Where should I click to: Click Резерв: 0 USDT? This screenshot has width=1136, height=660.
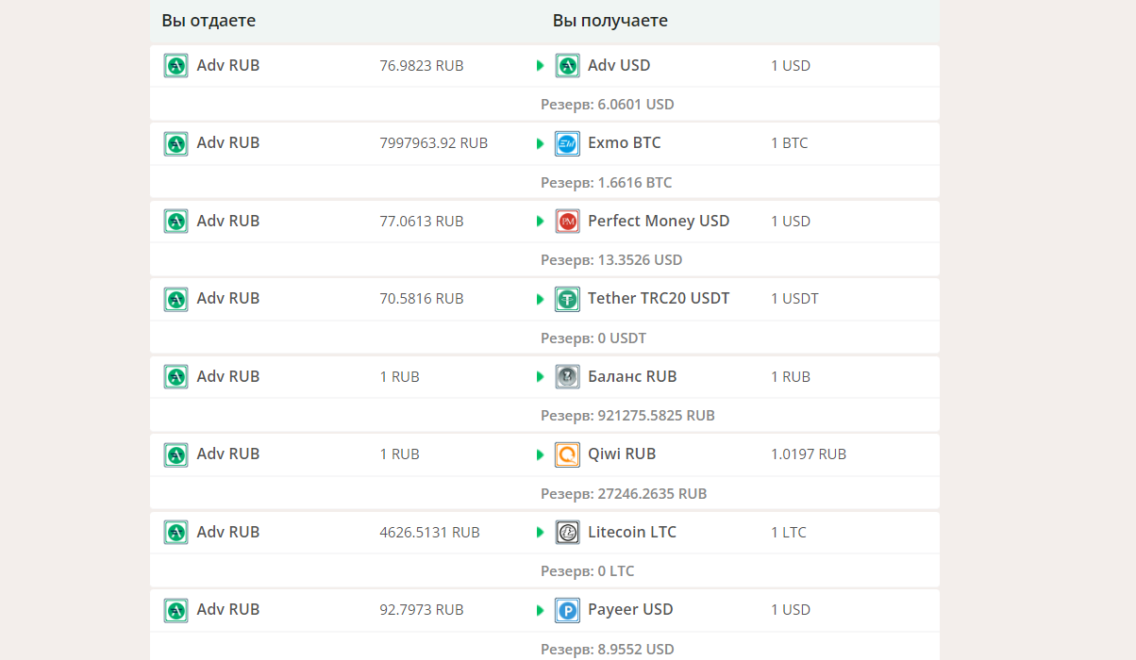tap(593, 338)
